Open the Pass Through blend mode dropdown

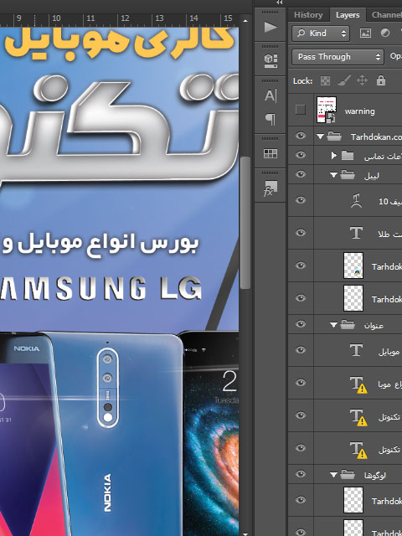click(337, 56)
